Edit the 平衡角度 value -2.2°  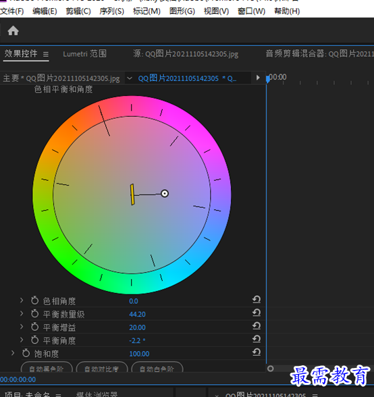137,340
